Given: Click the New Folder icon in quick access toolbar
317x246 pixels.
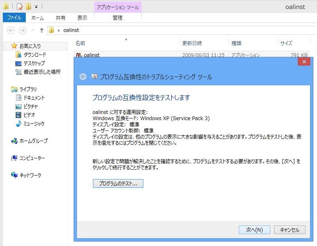Looking at the screenshot, I should [x=28, y=7].
